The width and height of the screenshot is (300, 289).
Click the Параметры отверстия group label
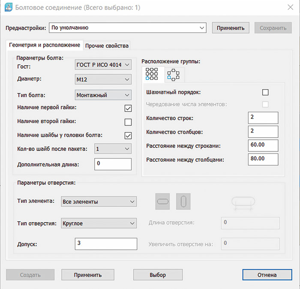tap(46, 183)
